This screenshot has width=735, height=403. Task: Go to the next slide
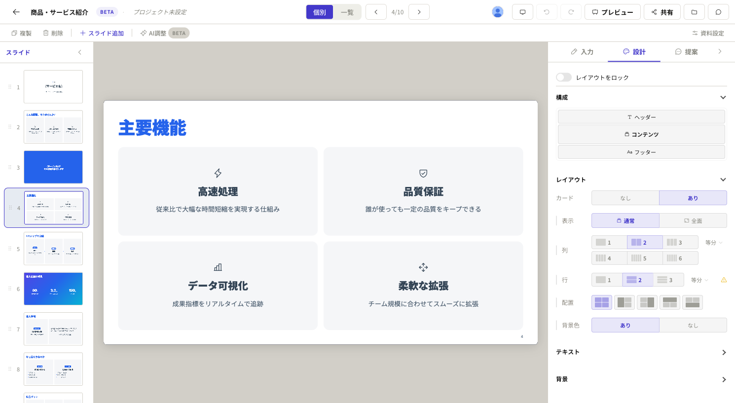pyautogui.click(x=419, y=12)
